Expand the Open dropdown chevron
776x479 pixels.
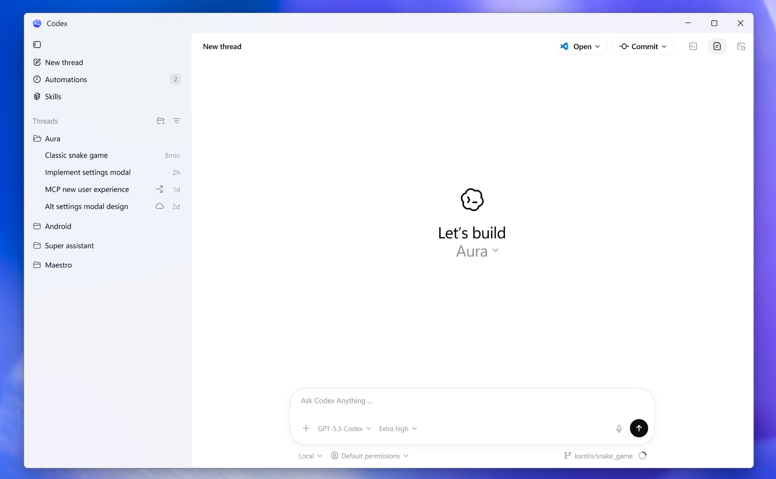[597, 47]
